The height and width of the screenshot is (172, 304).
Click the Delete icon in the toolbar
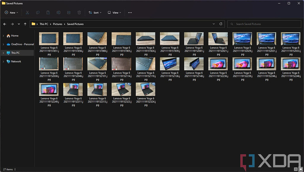(79, 12)
